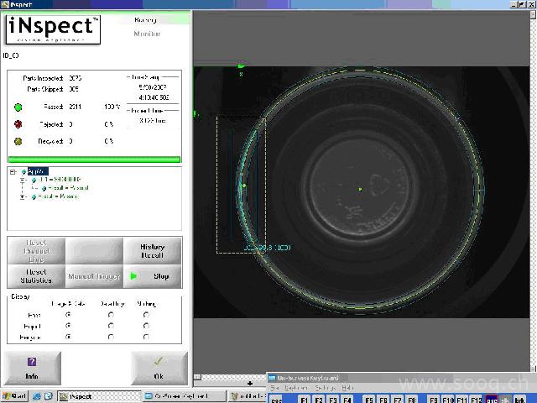Select Image & Data radio for Pass row
The image size is (537, 403).
pyautogui.click(x=68, y=314)
